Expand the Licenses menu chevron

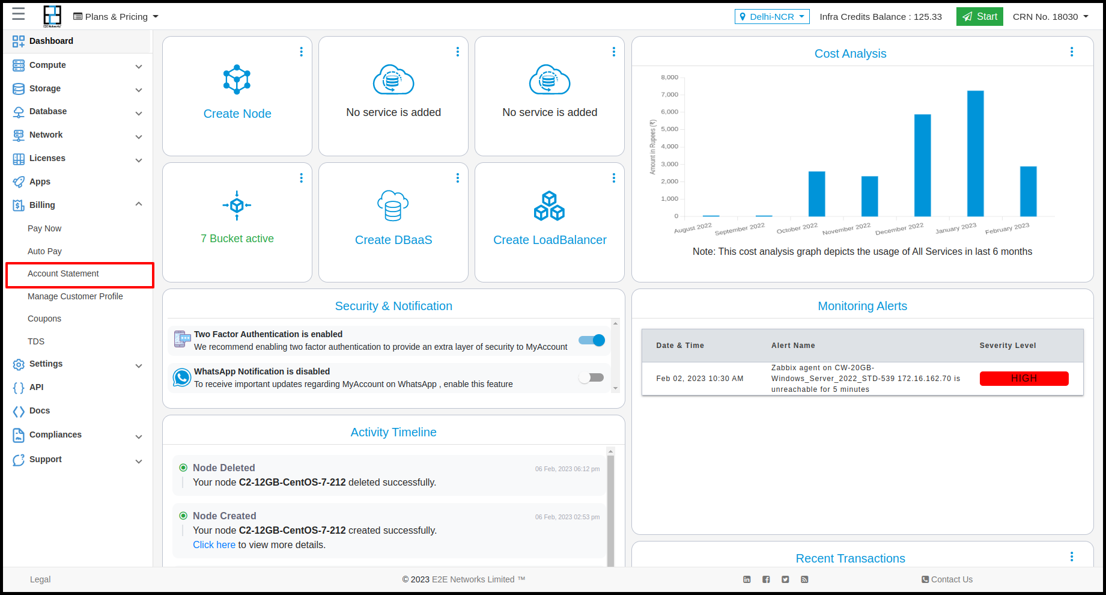139,160
